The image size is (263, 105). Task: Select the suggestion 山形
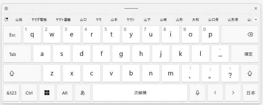pyautogui.click(x=179, y=20)
